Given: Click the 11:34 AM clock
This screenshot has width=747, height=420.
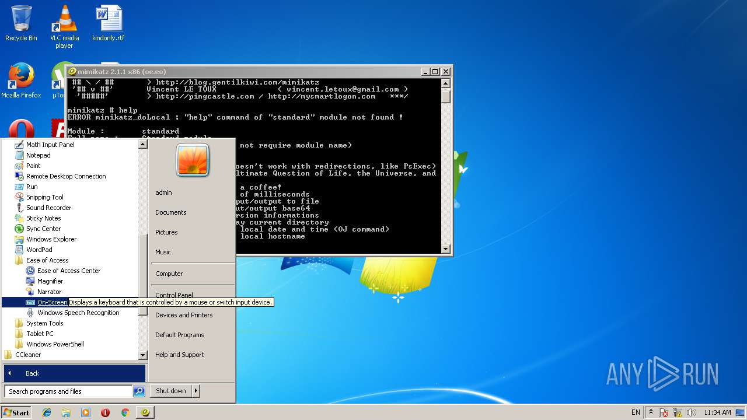Looking at the screenshot, I should (x=717, y=412).
